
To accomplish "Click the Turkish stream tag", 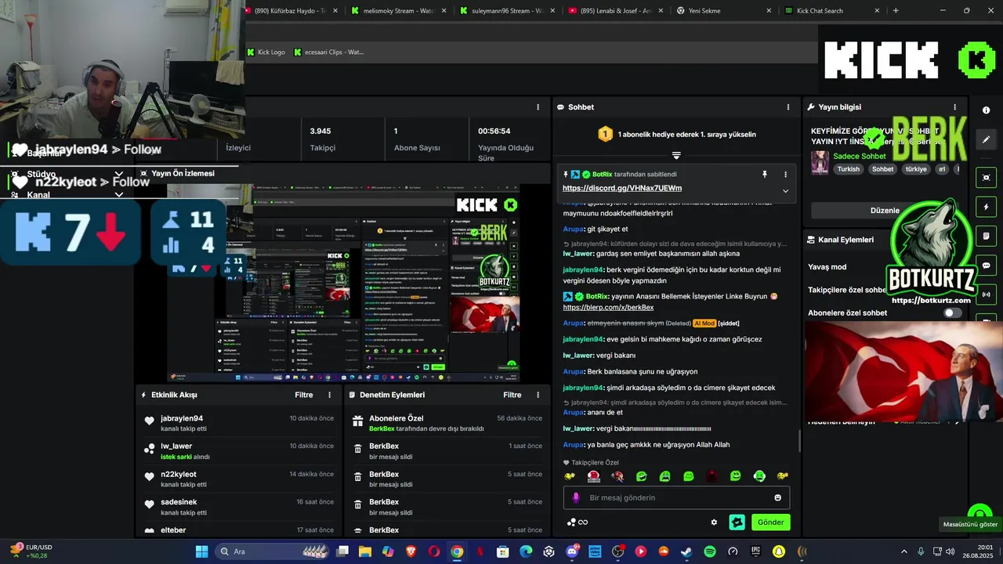I will (x=848, y=169).
